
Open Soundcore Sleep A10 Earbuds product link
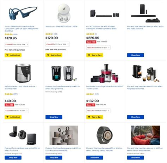tap(61, 26)
